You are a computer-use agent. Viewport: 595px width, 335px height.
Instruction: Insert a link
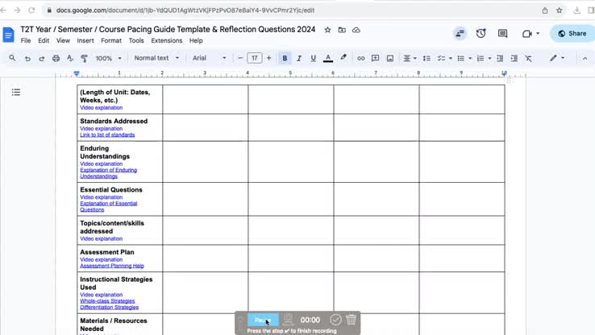[x=361, y=58]
